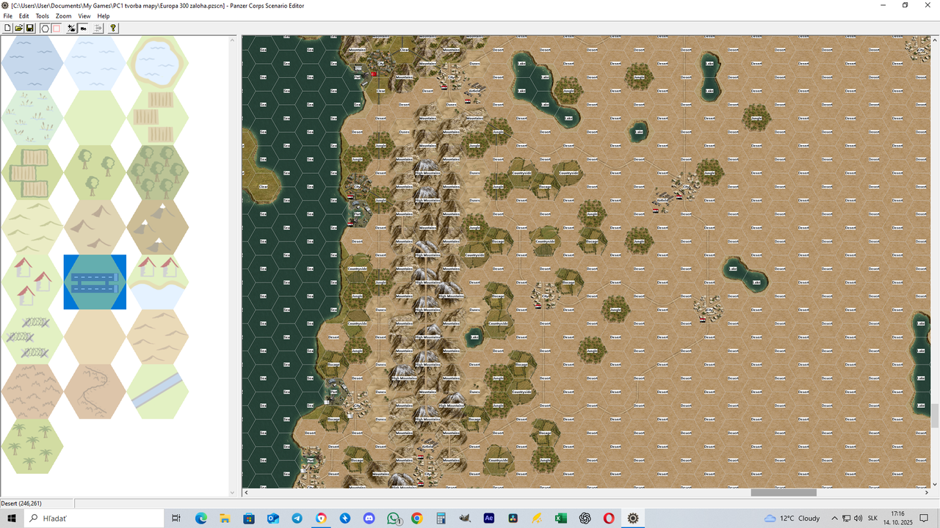The image size is (940, 528).
Task: Open the Tools menu
Action: (43, 16)
